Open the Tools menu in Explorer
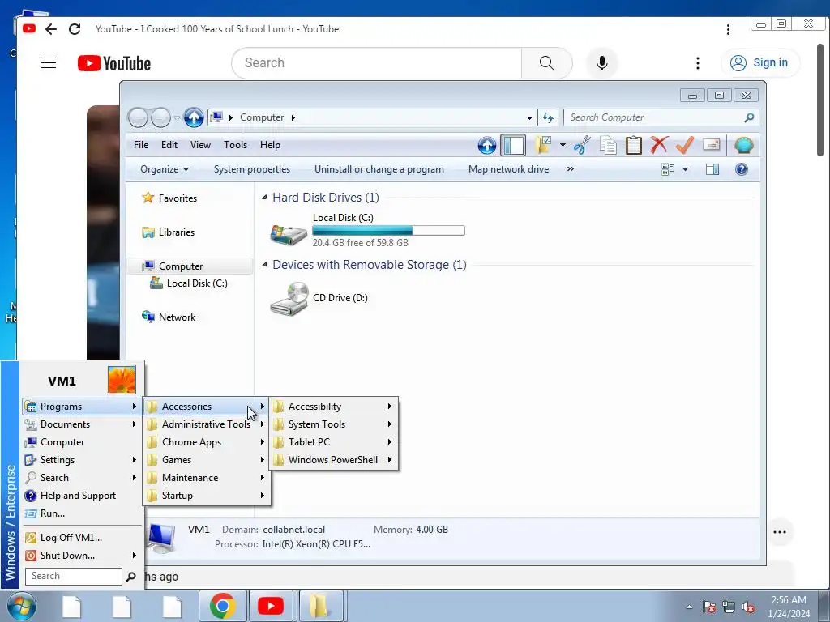The image size is (830, 622). (x=236, y=145)
